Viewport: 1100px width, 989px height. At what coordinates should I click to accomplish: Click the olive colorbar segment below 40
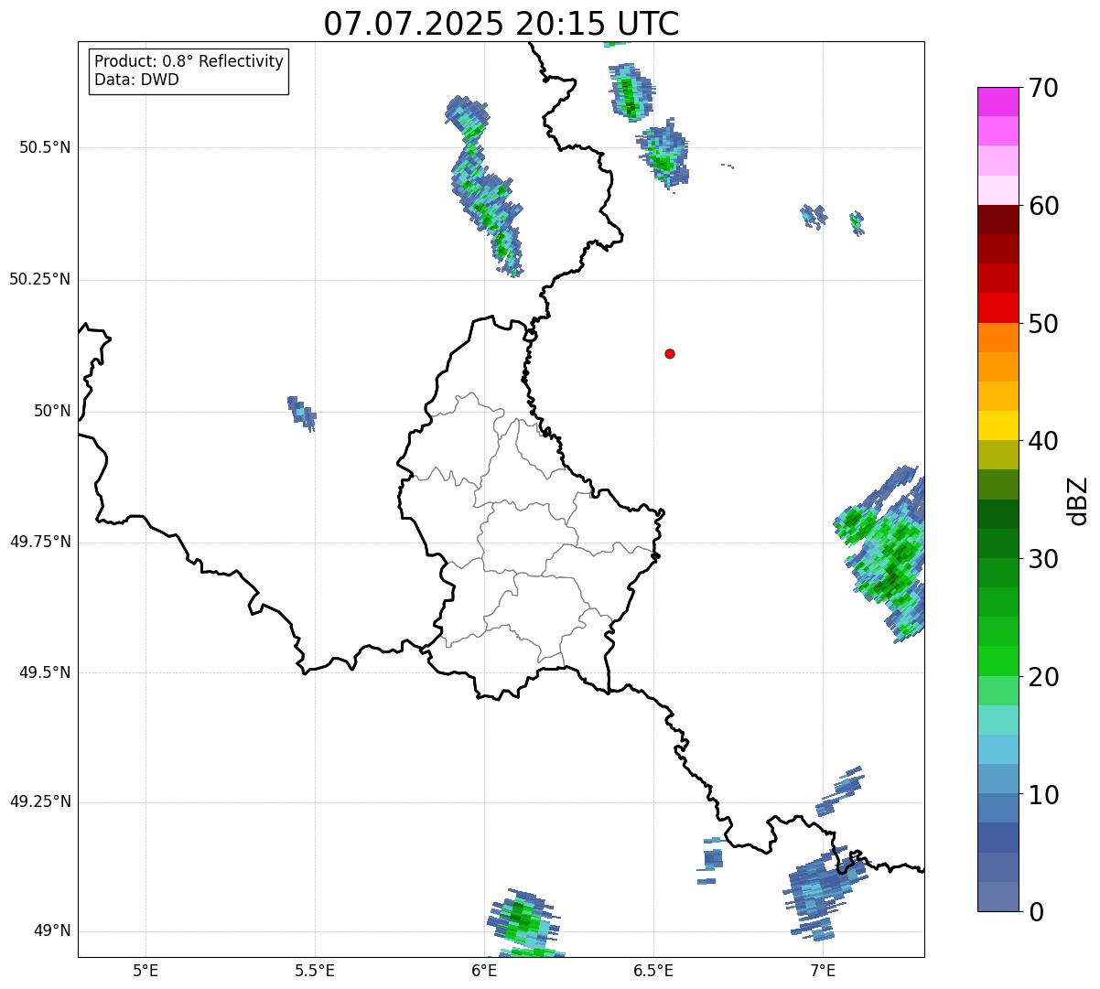[998, 455]
